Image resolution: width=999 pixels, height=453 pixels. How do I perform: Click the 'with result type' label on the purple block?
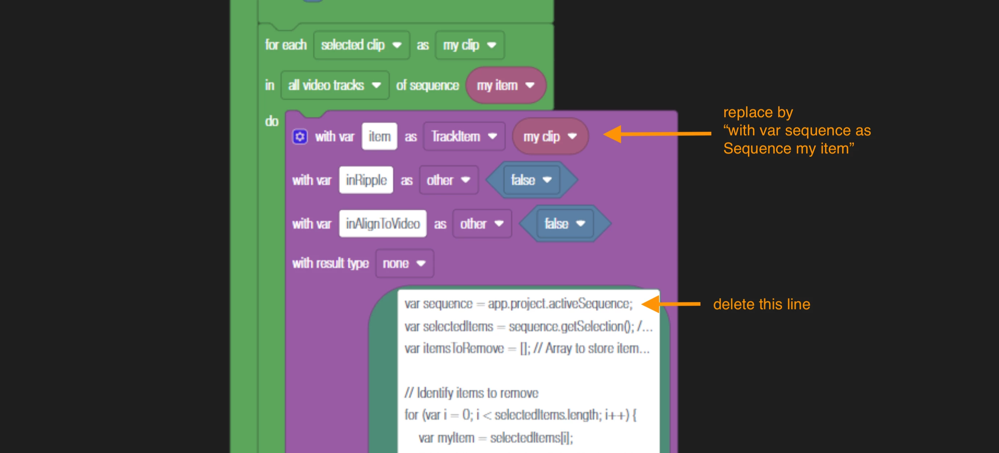pos(330,263)
